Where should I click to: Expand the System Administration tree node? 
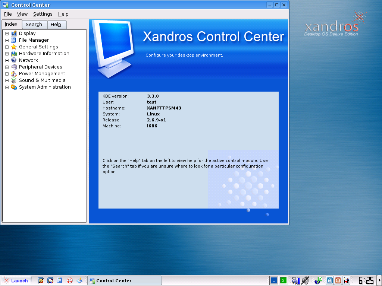[x=7, y=87]
